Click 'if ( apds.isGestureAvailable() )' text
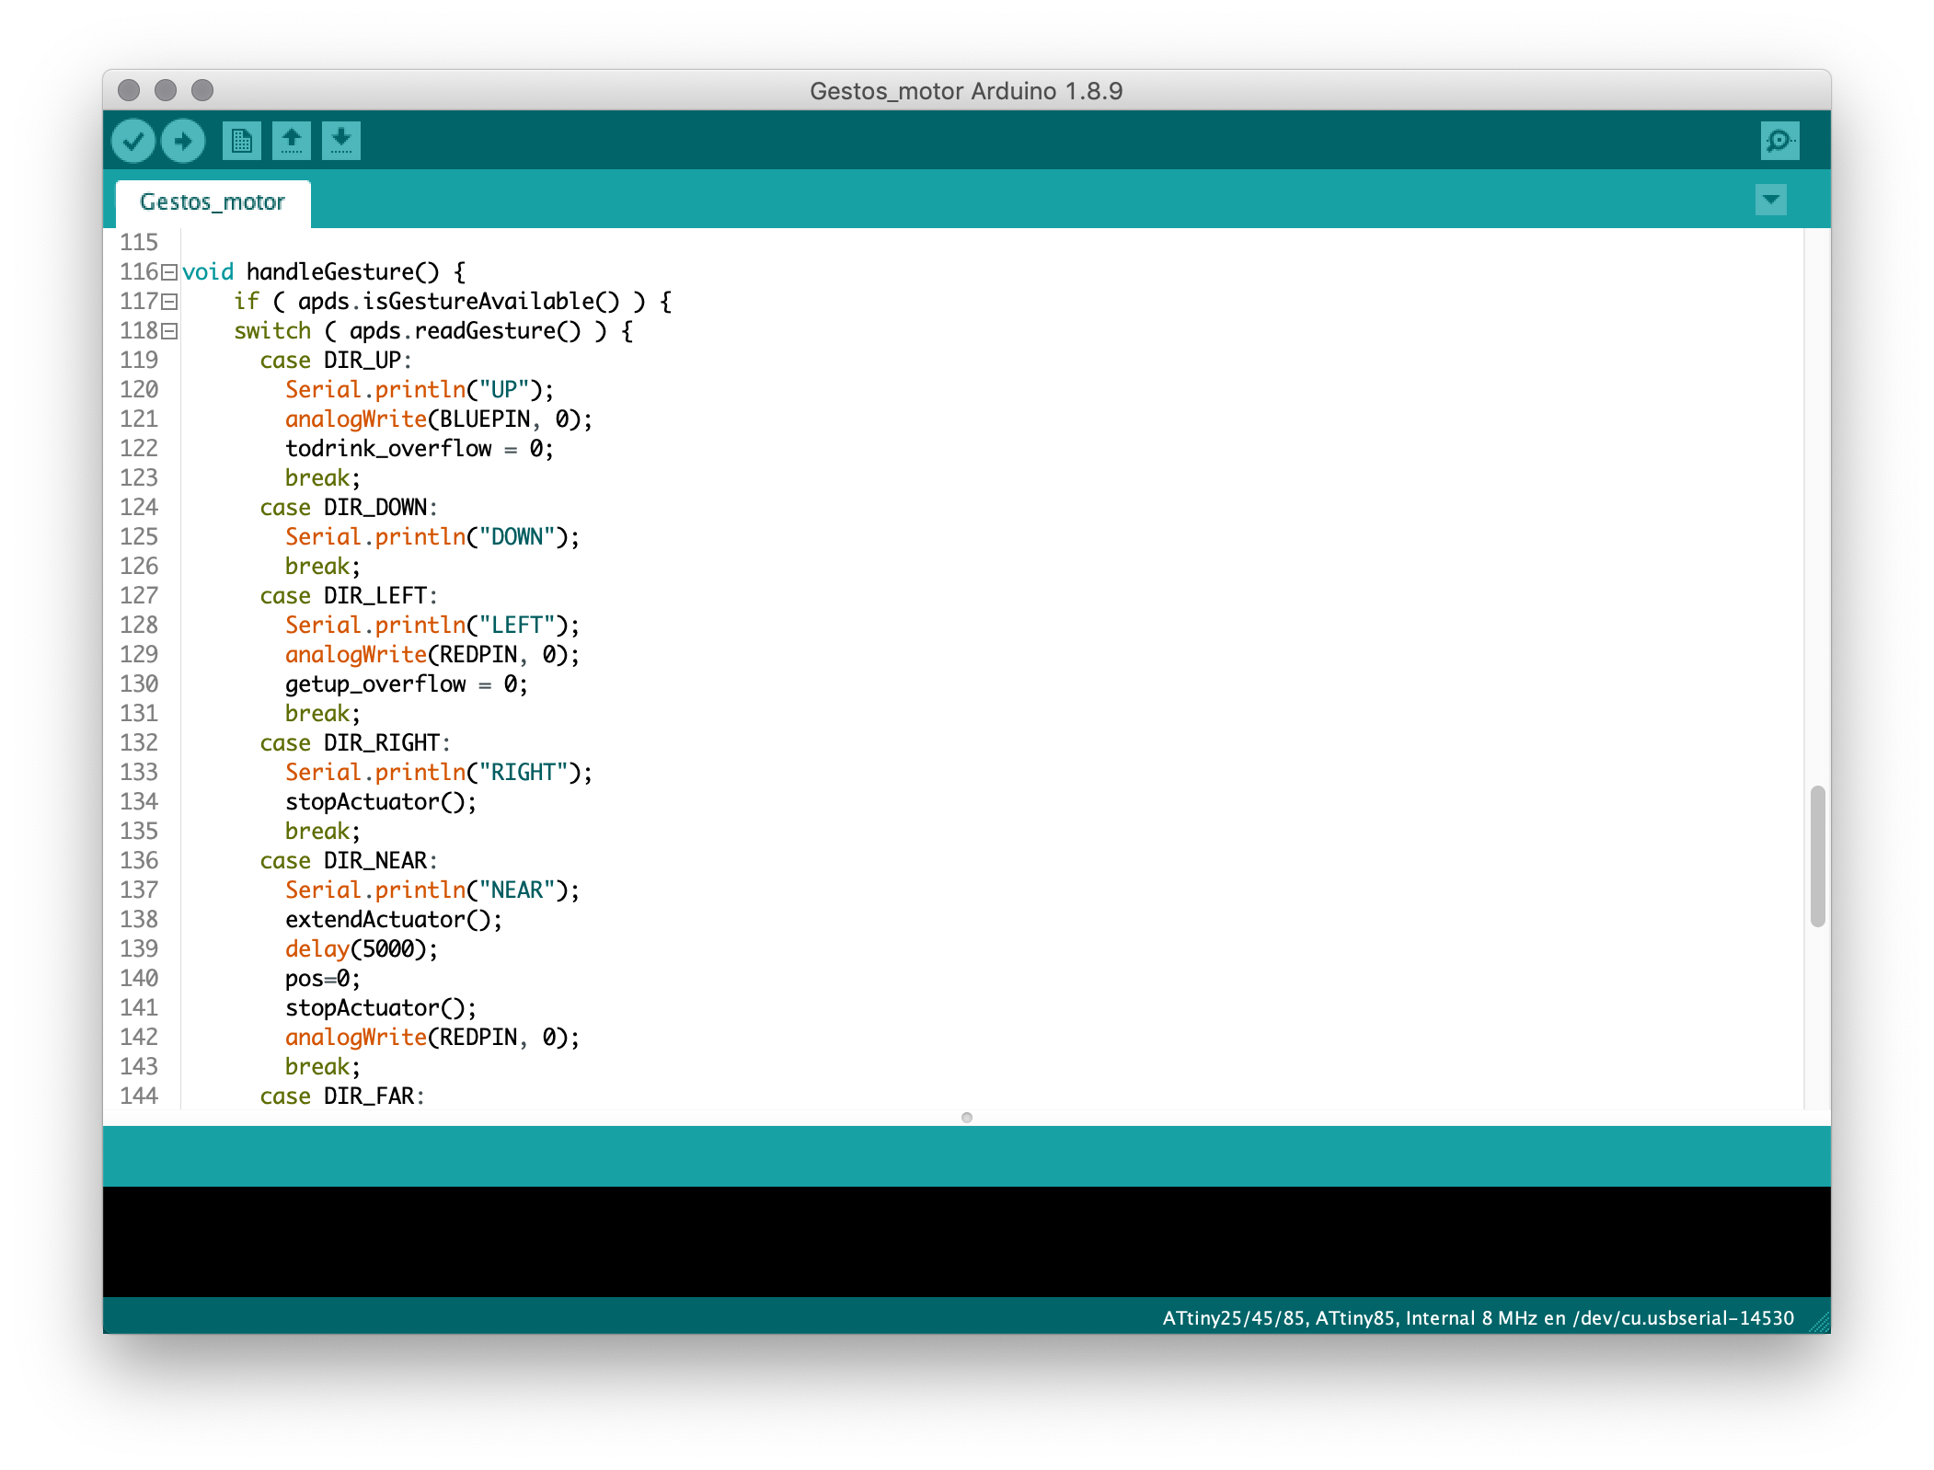Image resolution: width=1934 pixels, height=1470 pixels. (440, 302)
